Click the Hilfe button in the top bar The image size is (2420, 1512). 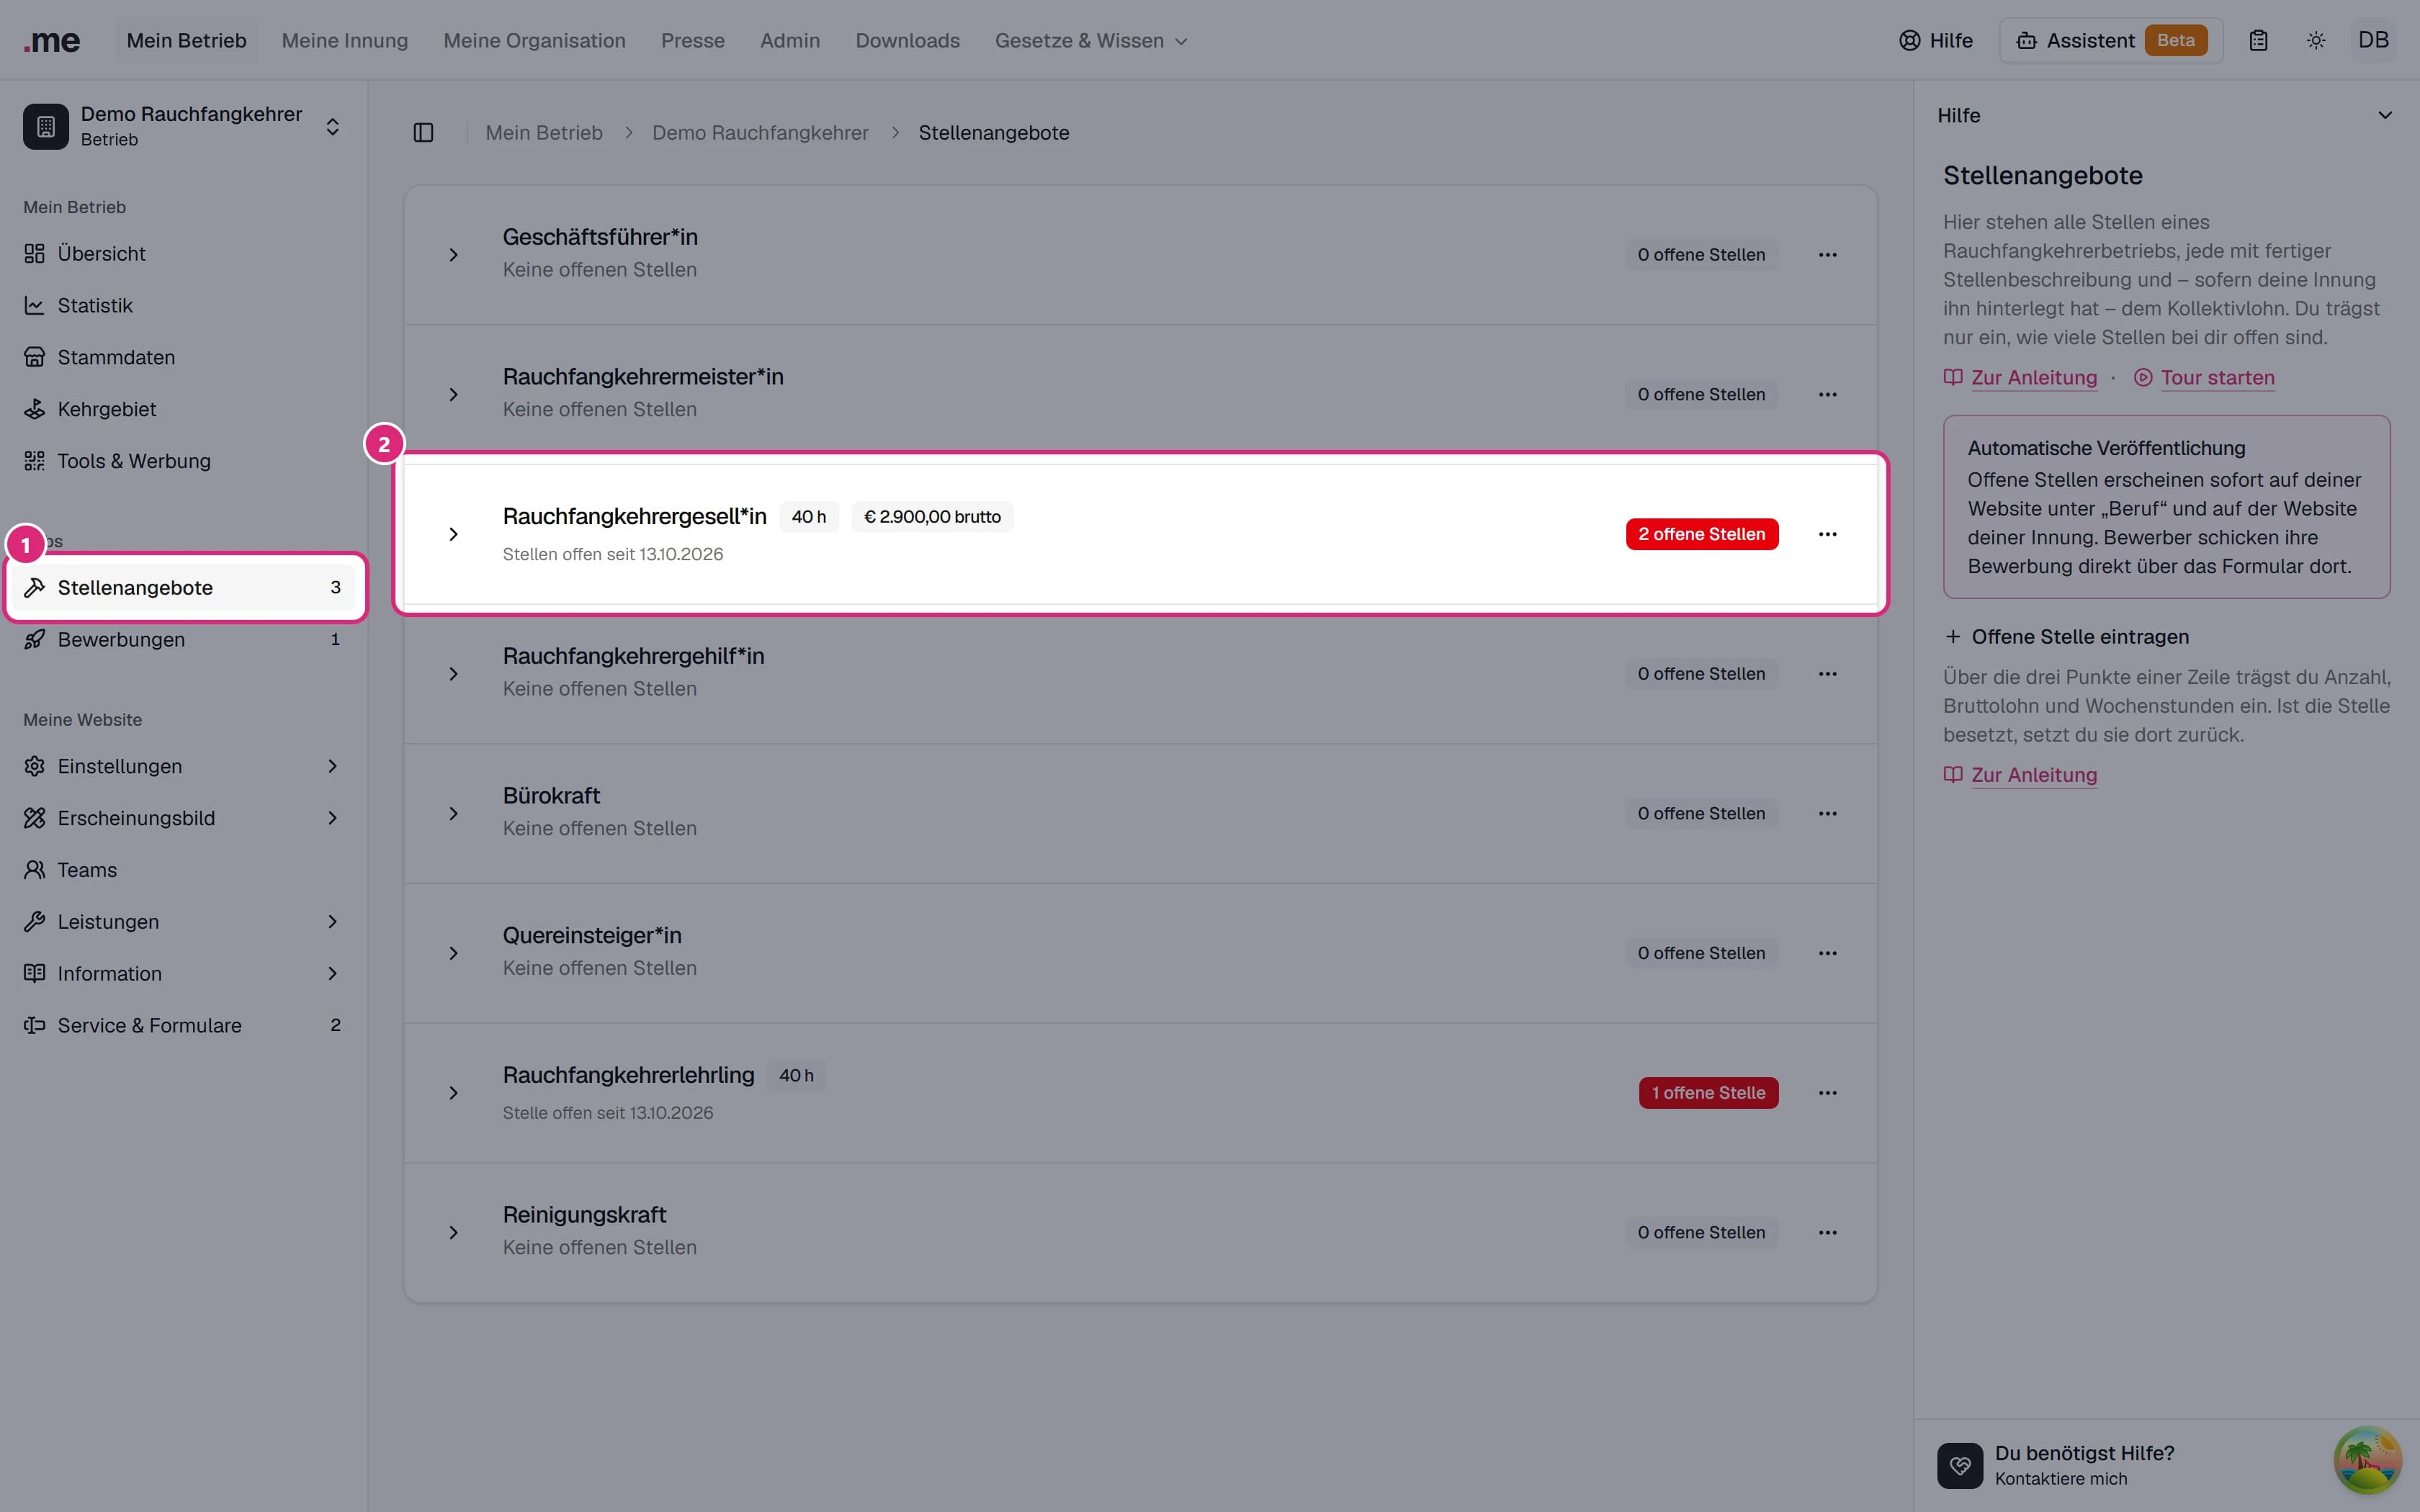click(1936, 41)
